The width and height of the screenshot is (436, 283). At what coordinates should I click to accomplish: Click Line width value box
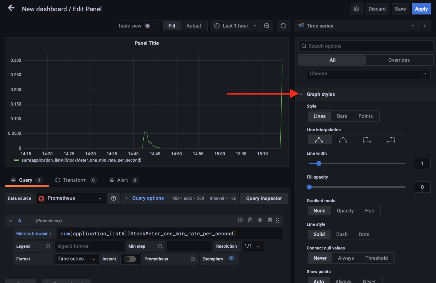tap(422, 163)
